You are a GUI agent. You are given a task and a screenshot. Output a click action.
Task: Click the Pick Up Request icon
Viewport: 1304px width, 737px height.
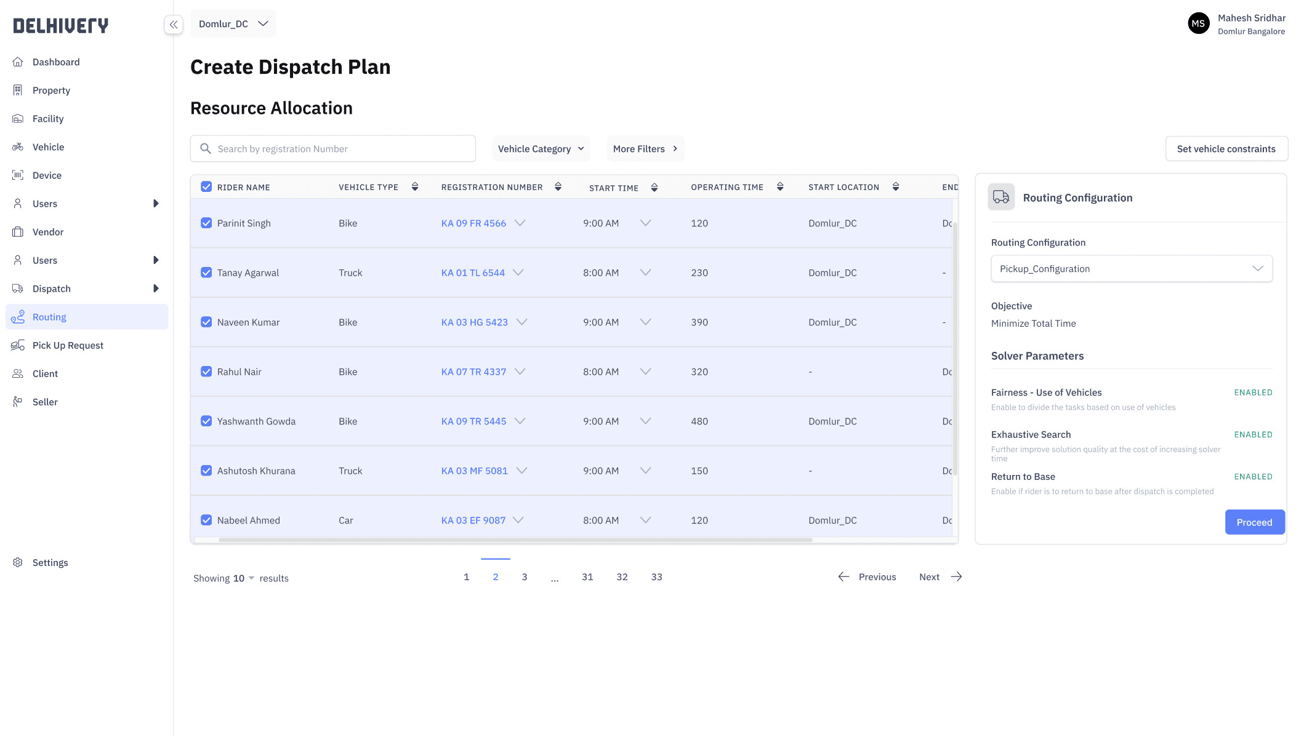(x=18, y=345)
